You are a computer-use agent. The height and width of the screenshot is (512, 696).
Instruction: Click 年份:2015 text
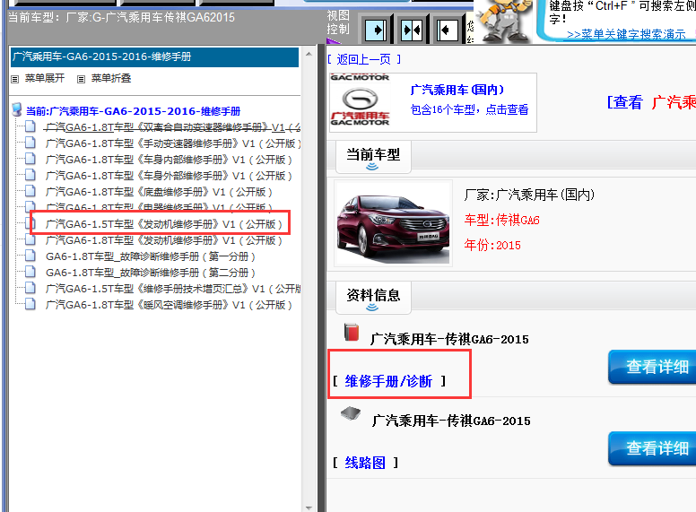492,245
